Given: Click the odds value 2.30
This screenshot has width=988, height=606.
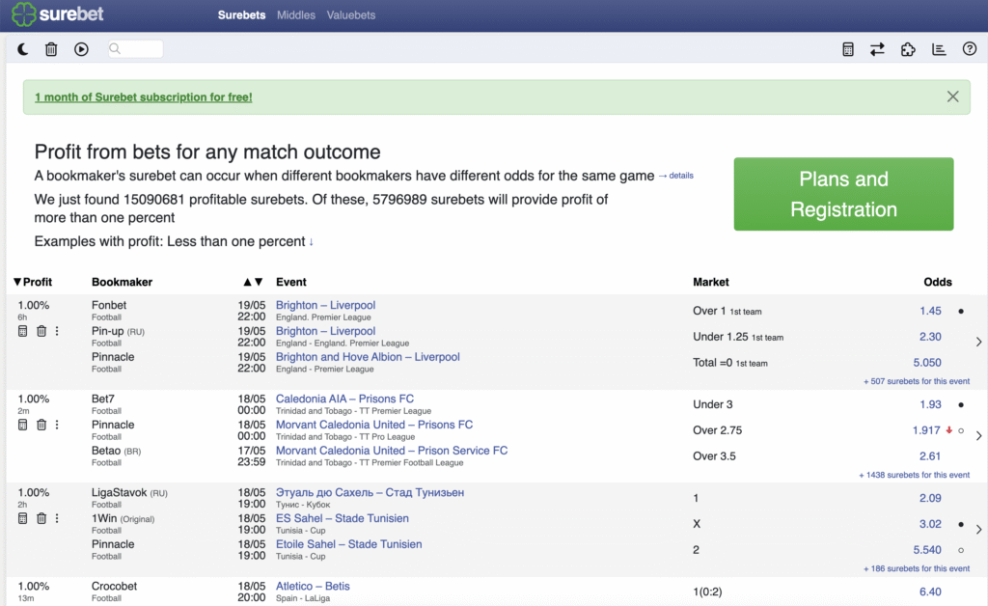Looking at the screenshot, I should [930, 337].
